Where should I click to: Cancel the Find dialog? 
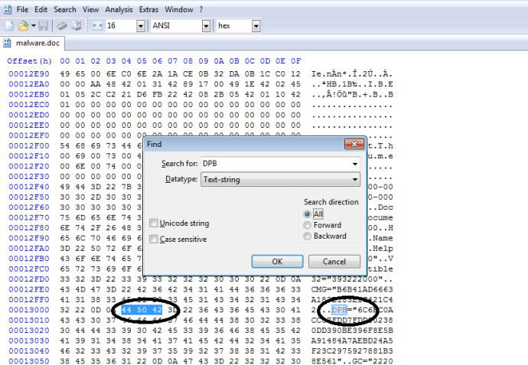[334, 261]
